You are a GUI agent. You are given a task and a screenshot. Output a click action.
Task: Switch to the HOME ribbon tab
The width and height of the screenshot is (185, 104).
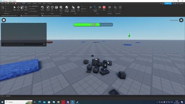[24, 3]
